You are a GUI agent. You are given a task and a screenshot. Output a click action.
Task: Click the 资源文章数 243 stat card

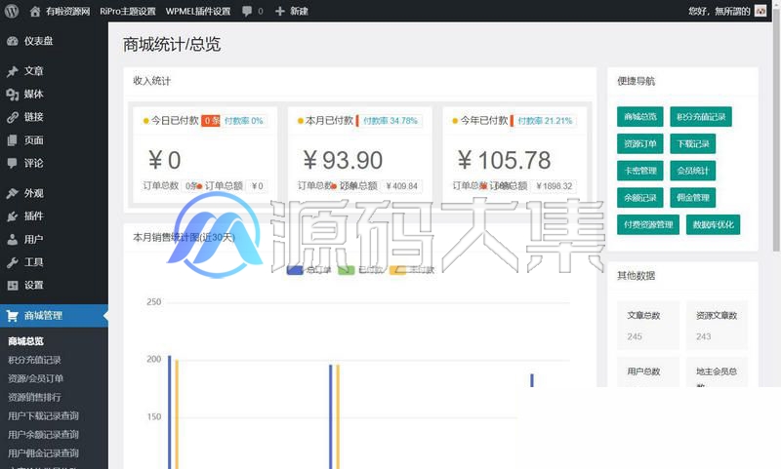tap(717, 326)
